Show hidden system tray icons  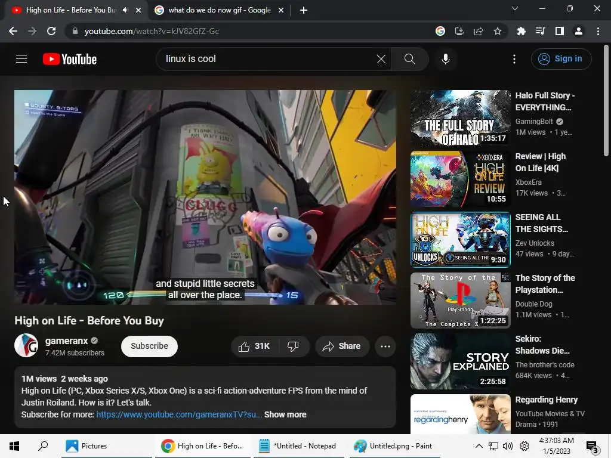tap(479, 446)
